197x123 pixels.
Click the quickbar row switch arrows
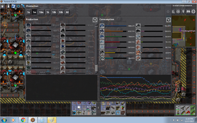(x=98, y=108)
